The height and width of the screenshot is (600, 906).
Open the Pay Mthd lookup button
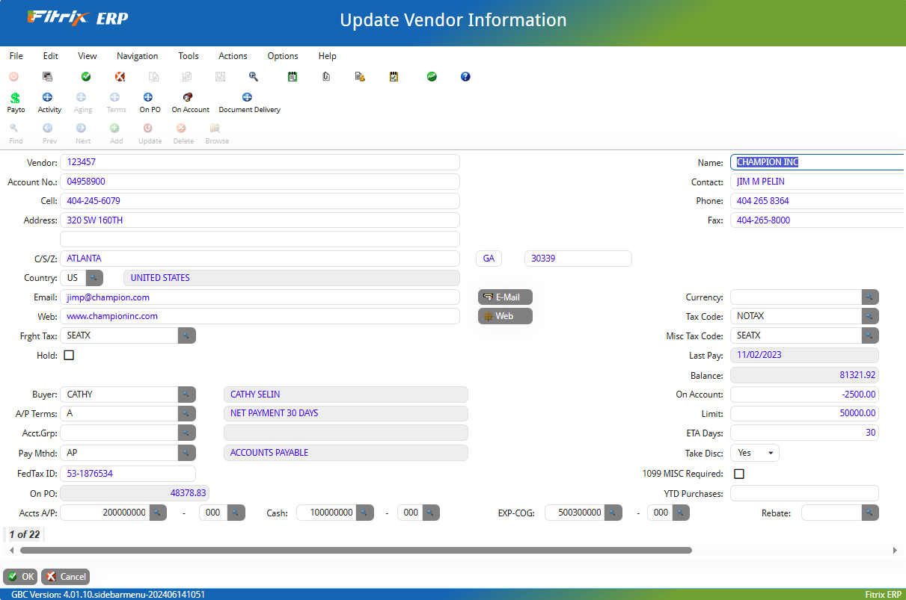(x=187, y=453)
